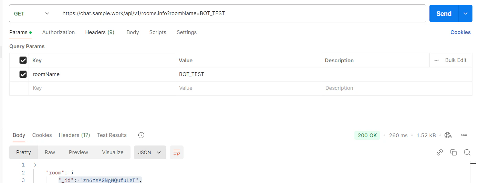Image resolution: width=479 pixels, height=183 pixels.
Task: Toggle the word wrap icon button
Action: point(177,152)
